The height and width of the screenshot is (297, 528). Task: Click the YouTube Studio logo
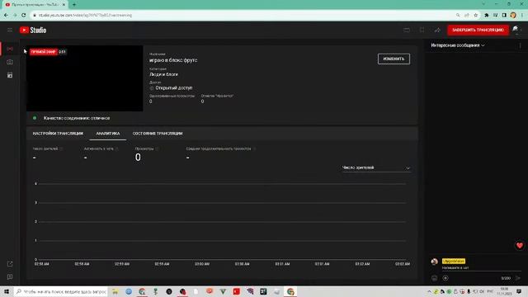[x=33, y=30]
